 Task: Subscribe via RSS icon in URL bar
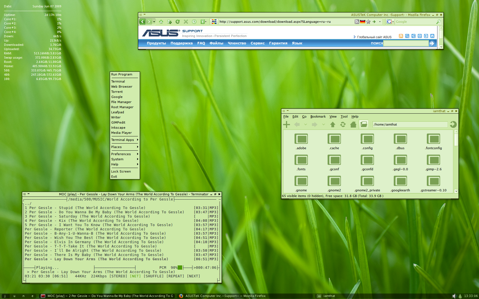click(357, 22)
